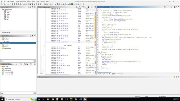Expand the Namespaces folder in Symbol Tree

1,49
